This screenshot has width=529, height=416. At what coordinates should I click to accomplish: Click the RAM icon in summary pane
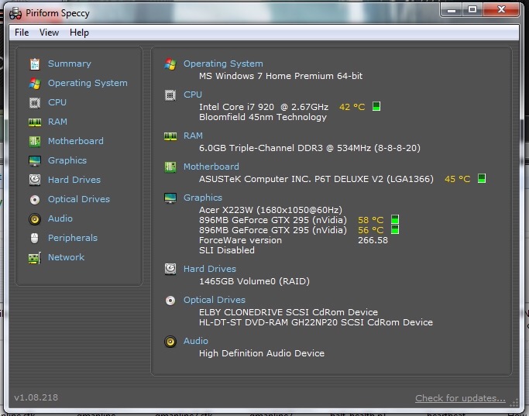[x=170, y=136]
